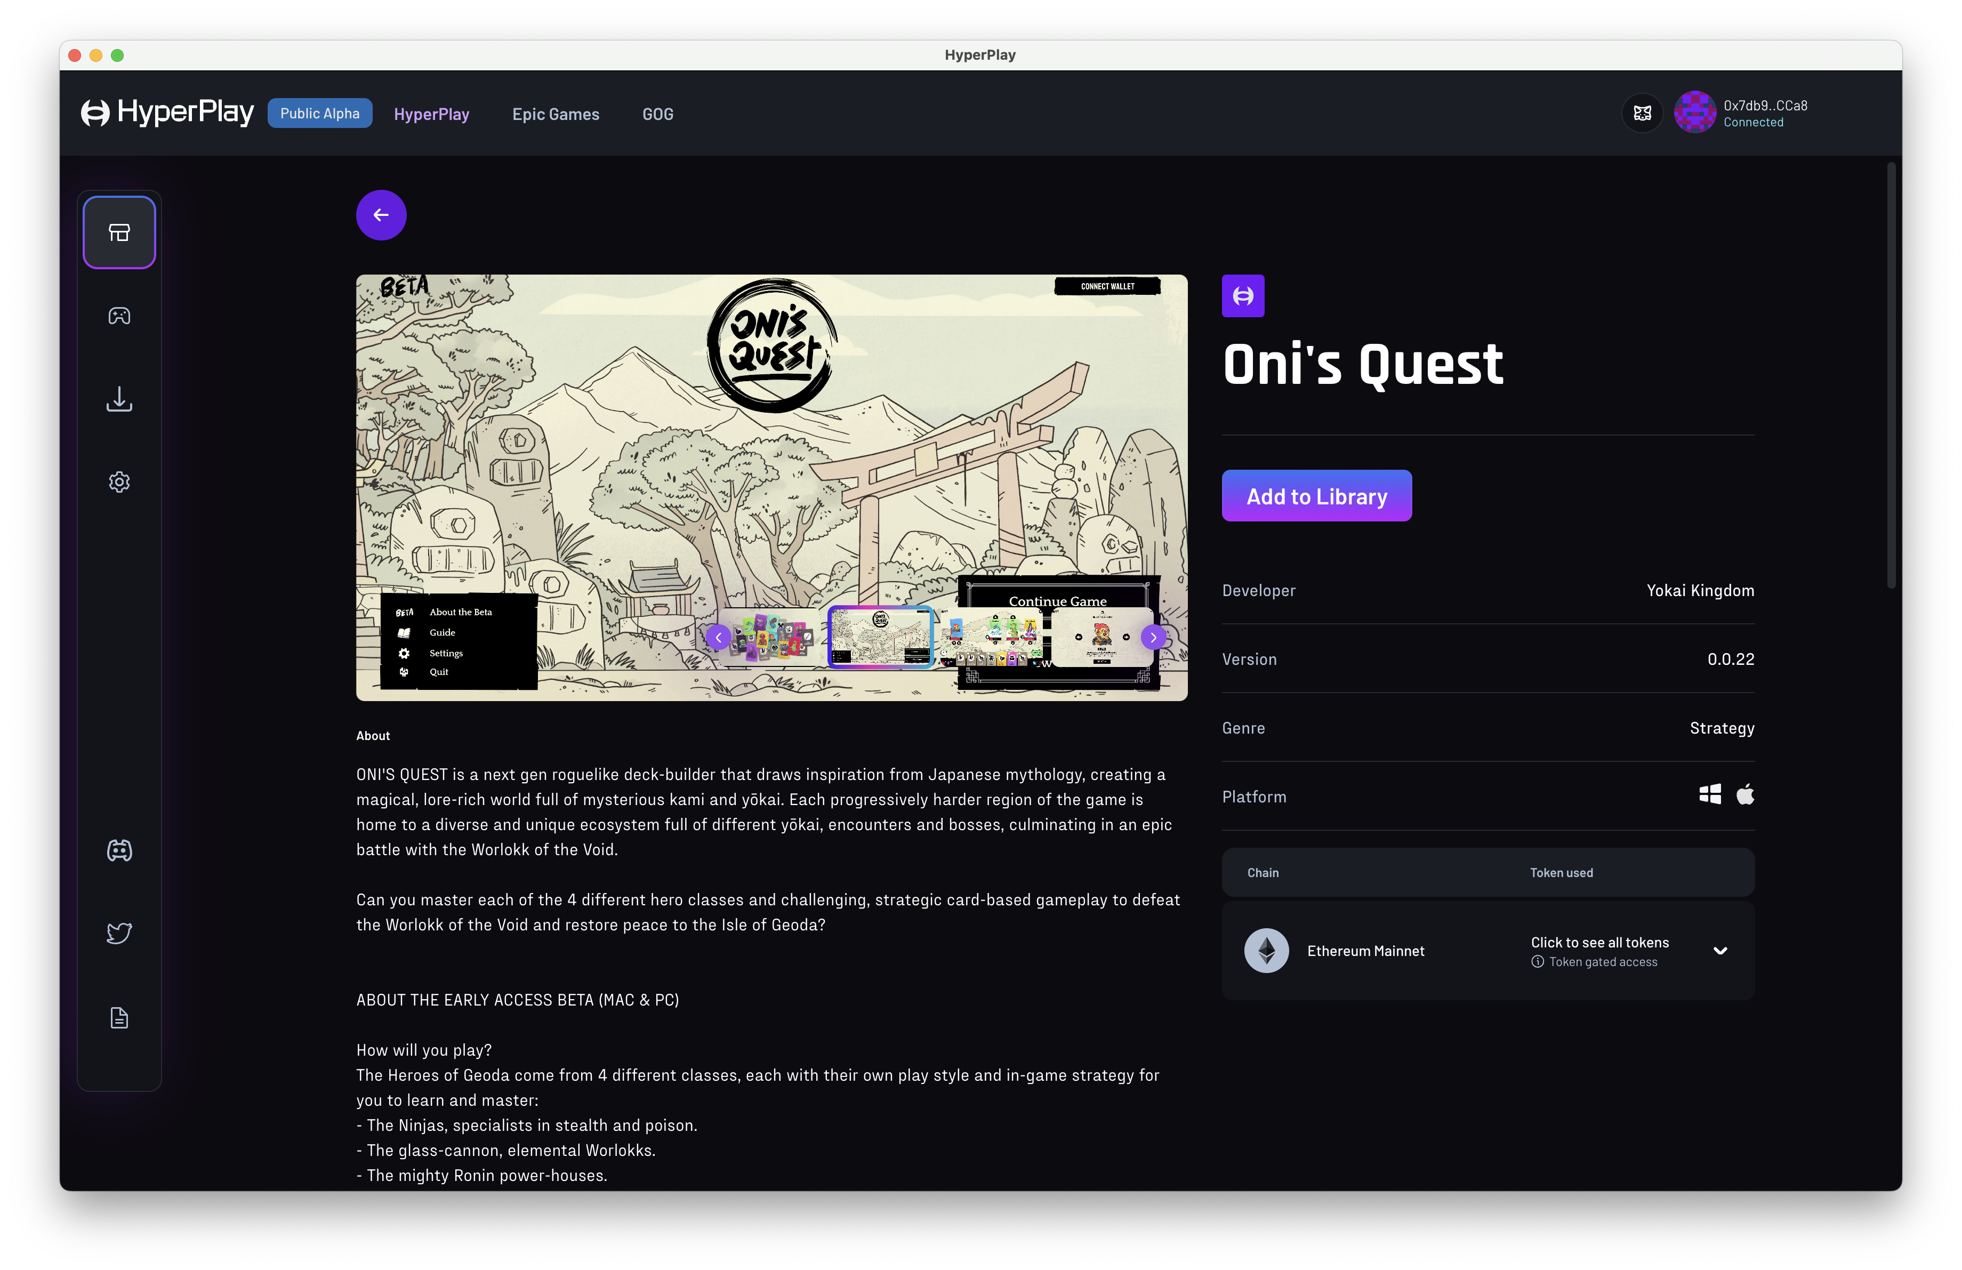The height and width of the screenshot is (1270, 1962).
Task: Show next screenshot with right carousel arrow
Action: [x=1153, y=637]
